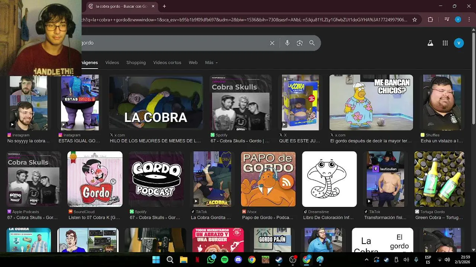Open the Green Cobra bottles image
This screenshot has width=476, height=267.
click(440, 179)
